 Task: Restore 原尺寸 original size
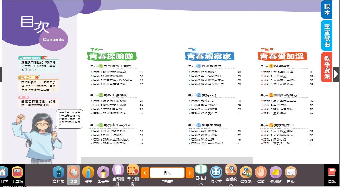216,175
